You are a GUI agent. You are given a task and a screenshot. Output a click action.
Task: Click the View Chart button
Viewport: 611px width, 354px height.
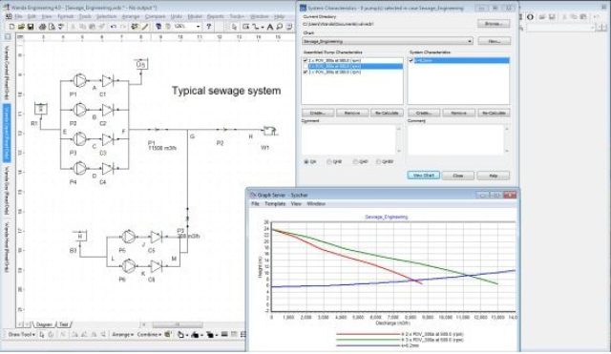tap(424, 176)
